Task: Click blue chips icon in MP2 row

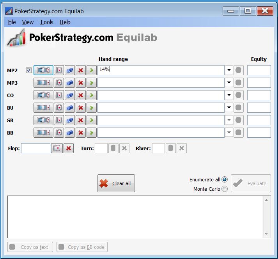Action: tap(70, 70)
